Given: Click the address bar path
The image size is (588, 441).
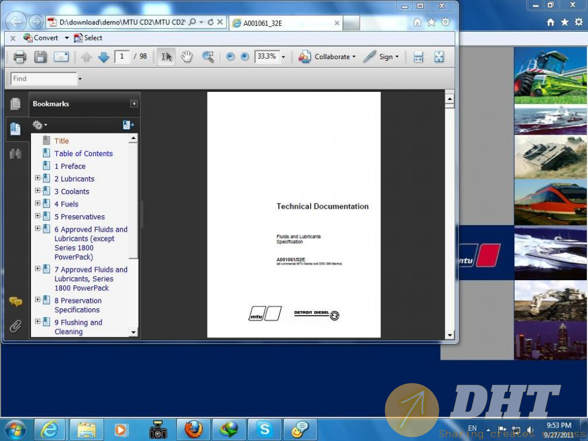Looking at the screenshot, I should tap(122, 22).
